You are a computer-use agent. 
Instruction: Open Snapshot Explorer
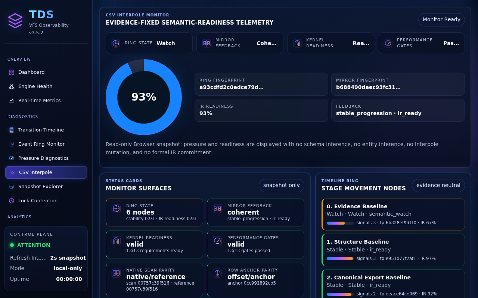[46, 187]
